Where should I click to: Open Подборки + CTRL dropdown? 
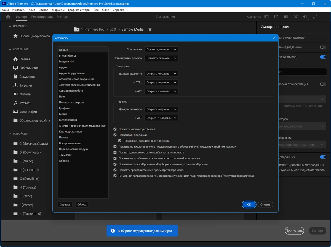(161, 83)
